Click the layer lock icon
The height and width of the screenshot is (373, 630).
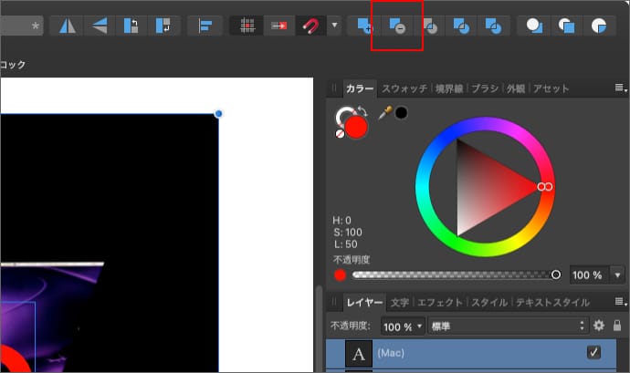click(x=617, y=326)
